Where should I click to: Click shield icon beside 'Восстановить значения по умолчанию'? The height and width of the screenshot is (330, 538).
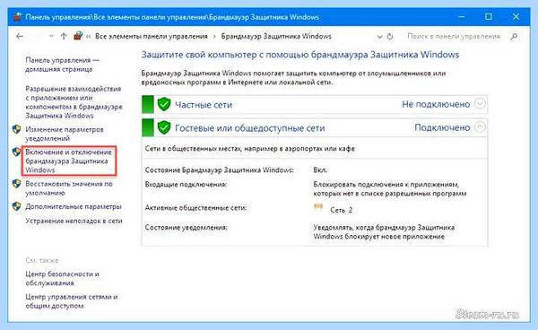(16, 184)
